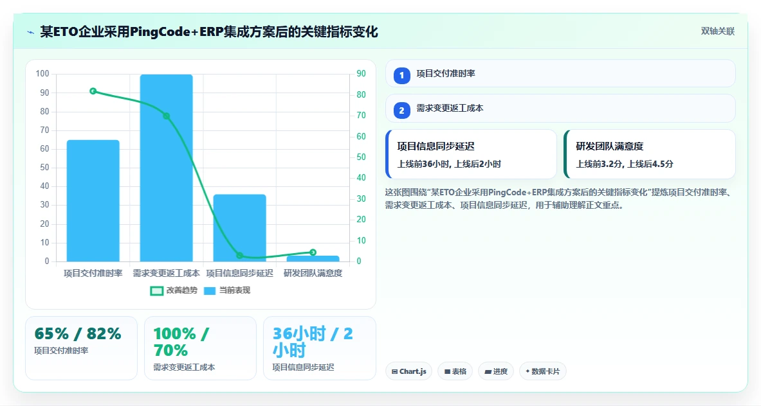This screenshot has height=406, width=761.
Task: Click the green 改善趋势 legend swatch
Action: click(x=156, y=291)
